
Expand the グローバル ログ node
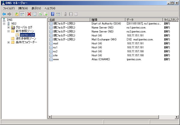pos(8,27)
